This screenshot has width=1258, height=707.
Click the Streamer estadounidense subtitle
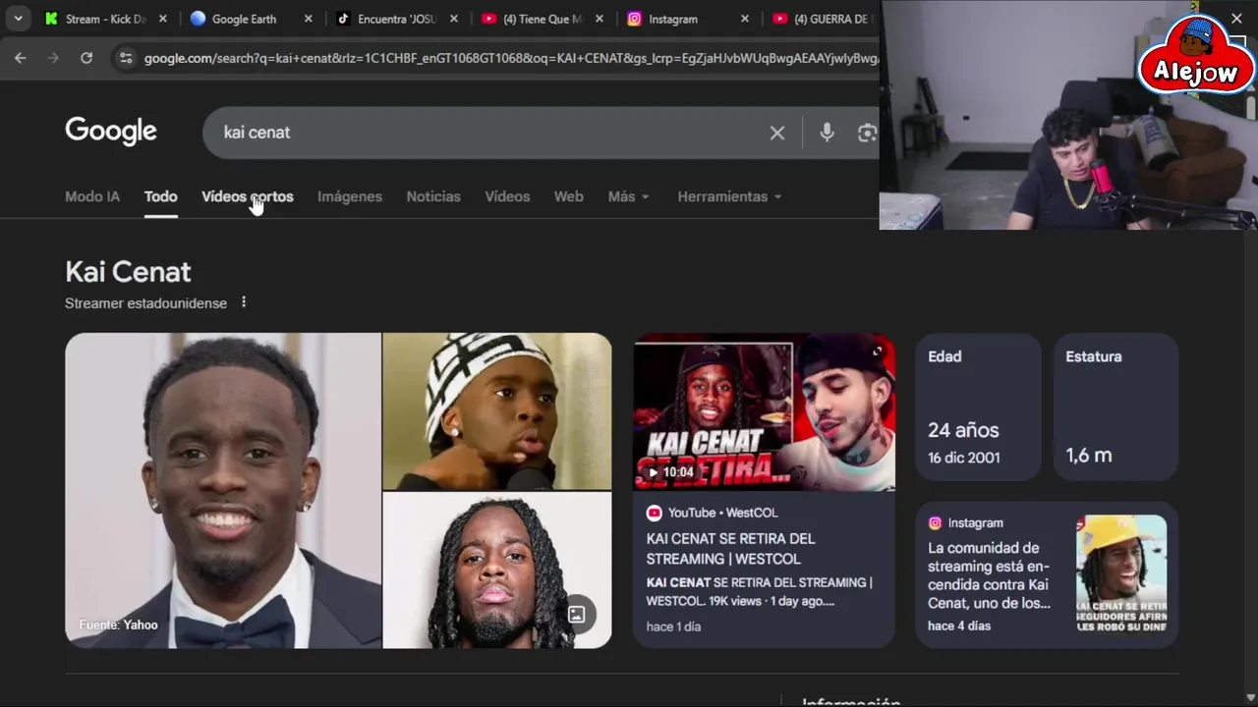pyautogui.click(x=145, y=303)
